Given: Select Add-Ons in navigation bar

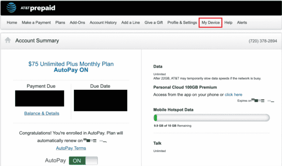Looking at the screenshot, I should pyautogui.click(x=77, y=22).
